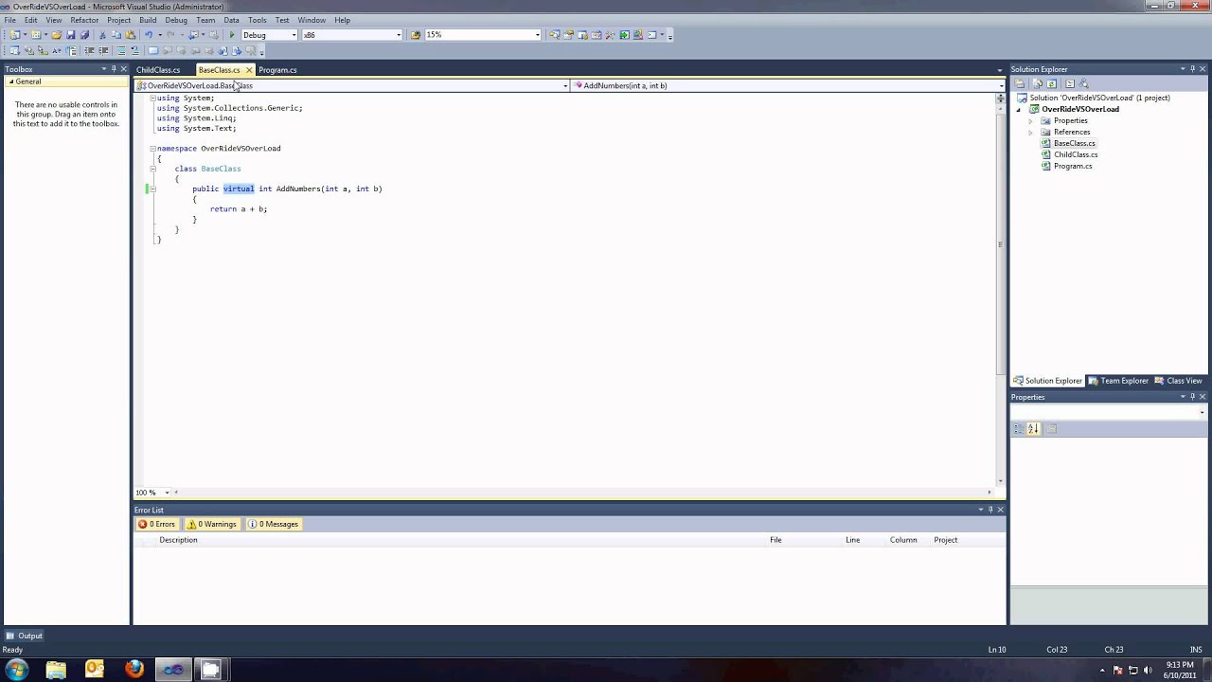Click the Paste icon in the toolbar
1212x682 pixels.
(131, 35)
